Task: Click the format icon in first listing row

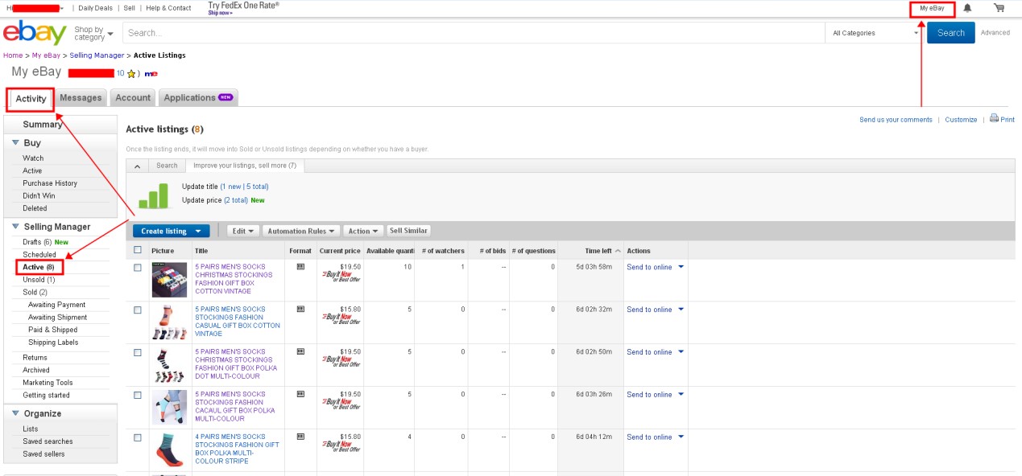Action: tap(300, 266)
